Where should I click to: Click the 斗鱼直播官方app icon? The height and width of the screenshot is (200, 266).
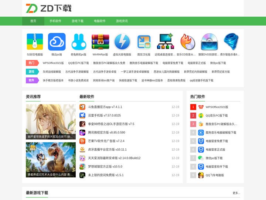[x=82, y=107]
